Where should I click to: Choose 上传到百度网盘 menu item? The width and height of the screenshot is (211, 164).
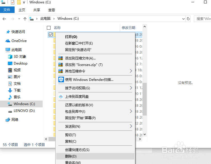tap(95, 97)
